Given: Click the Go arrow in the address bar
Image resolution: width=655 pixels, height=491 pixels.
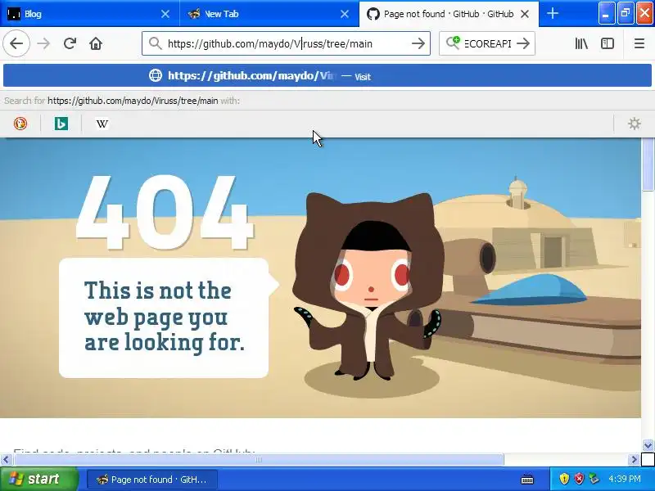Looking at the screenshot, I should [x=418, y=43].
